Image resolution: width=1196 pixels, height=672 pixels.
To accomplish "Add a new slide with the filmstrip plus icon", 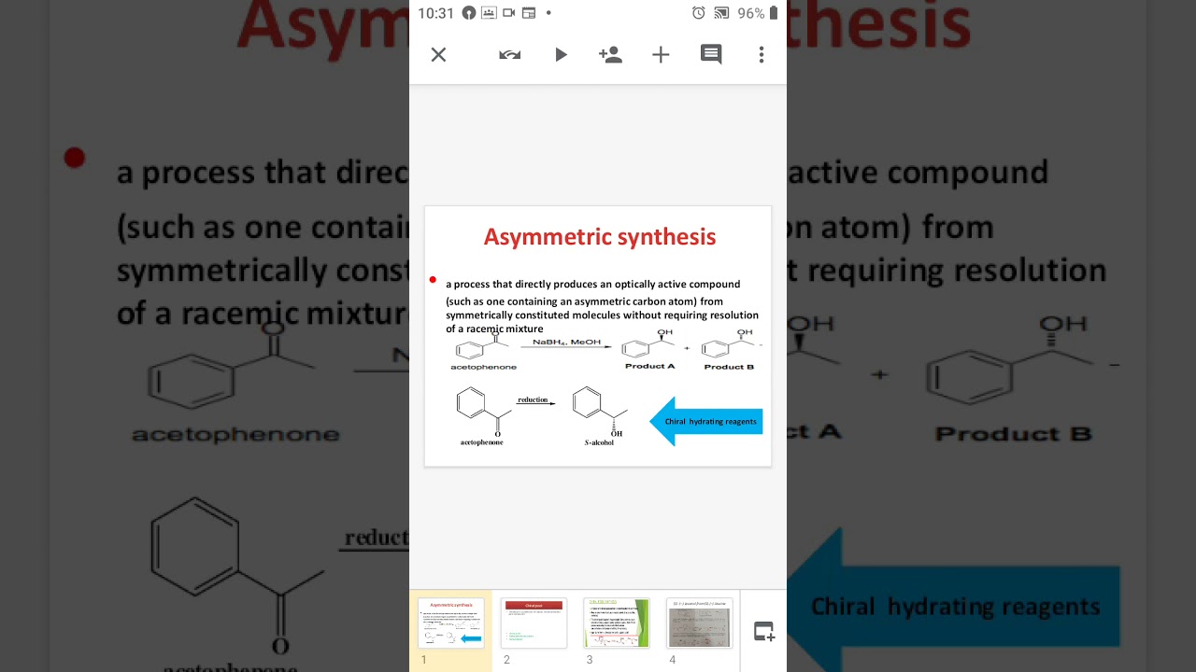I will click(764, 632).
